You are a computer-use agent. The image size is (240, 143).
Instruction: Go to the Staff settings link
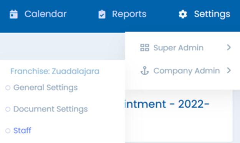click(x=22, y=131)
